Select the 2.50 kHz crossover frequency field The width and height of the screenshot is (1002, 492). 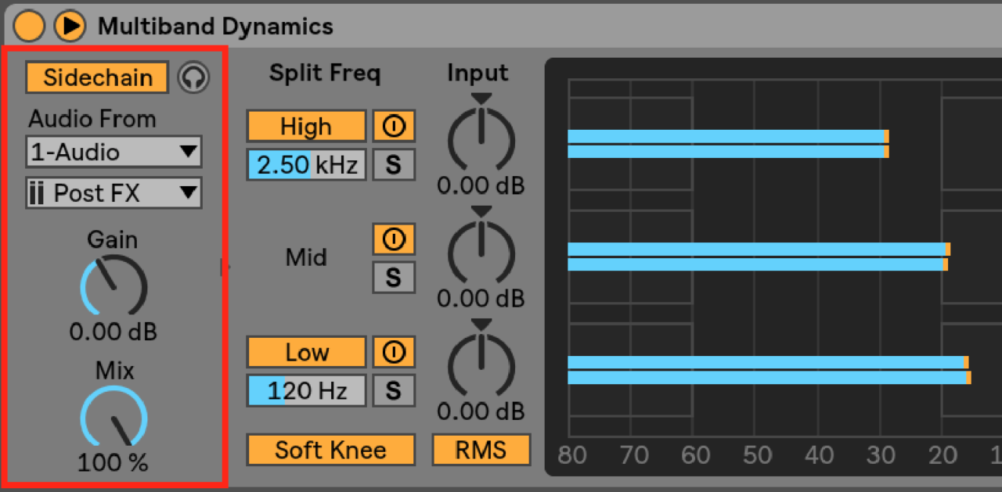305,164
